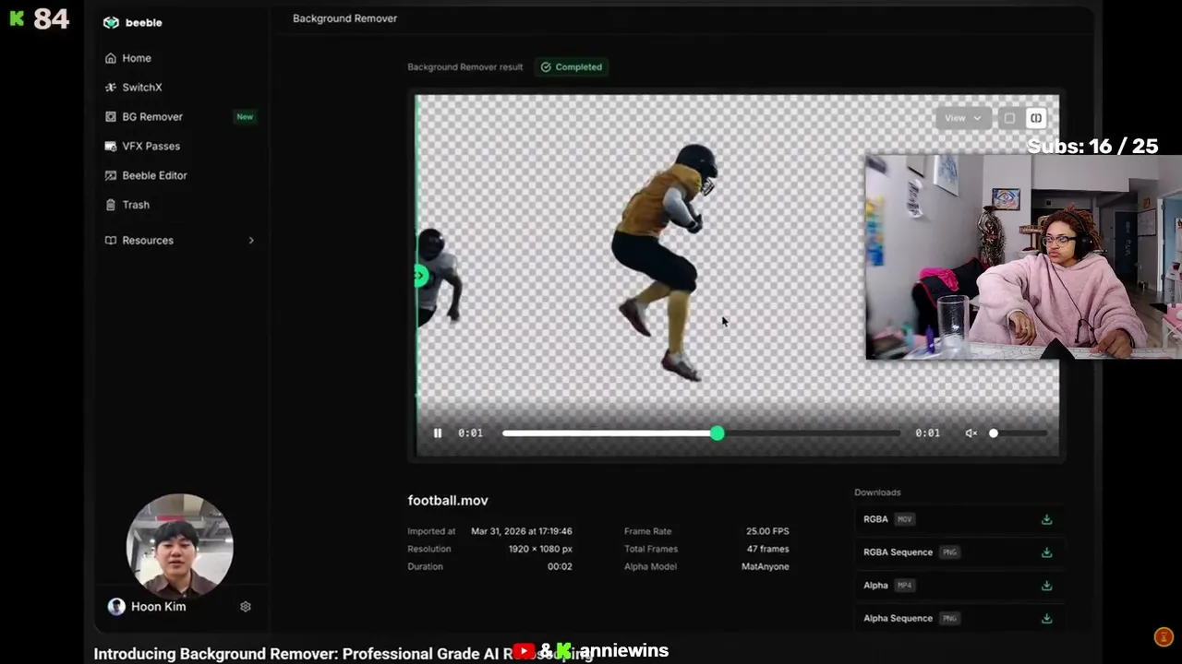Switch to split compare view icon
Viewport: 1182px width, 664px height.
point(1036,118)
